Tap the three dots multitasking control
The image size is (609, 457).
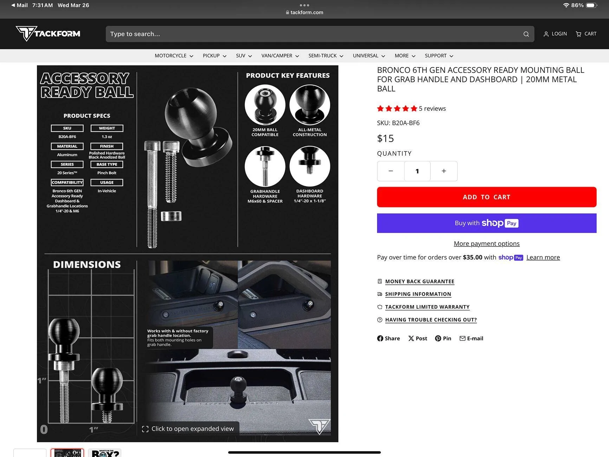pyautogui.click(x=304, y=5)
